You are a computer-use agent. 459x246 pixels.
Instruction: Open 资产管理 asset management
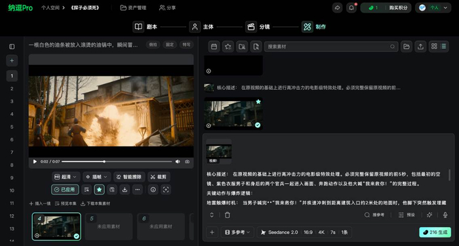(133, 8)
